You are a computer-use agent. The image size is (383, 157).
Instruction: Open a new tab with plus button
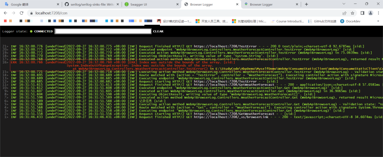click(x=306, y=4)
